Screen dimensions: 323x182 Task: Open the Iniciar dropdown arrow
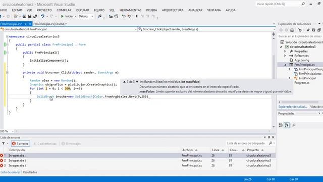pos(75,16)
